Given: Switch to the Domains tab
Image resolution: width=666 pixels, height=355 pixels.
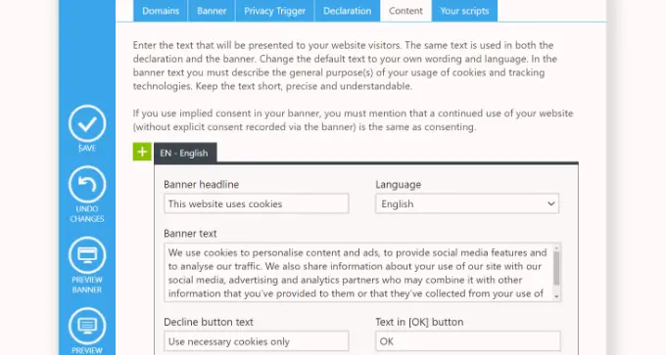Looking at the screenshot, I should click(161, 11).
